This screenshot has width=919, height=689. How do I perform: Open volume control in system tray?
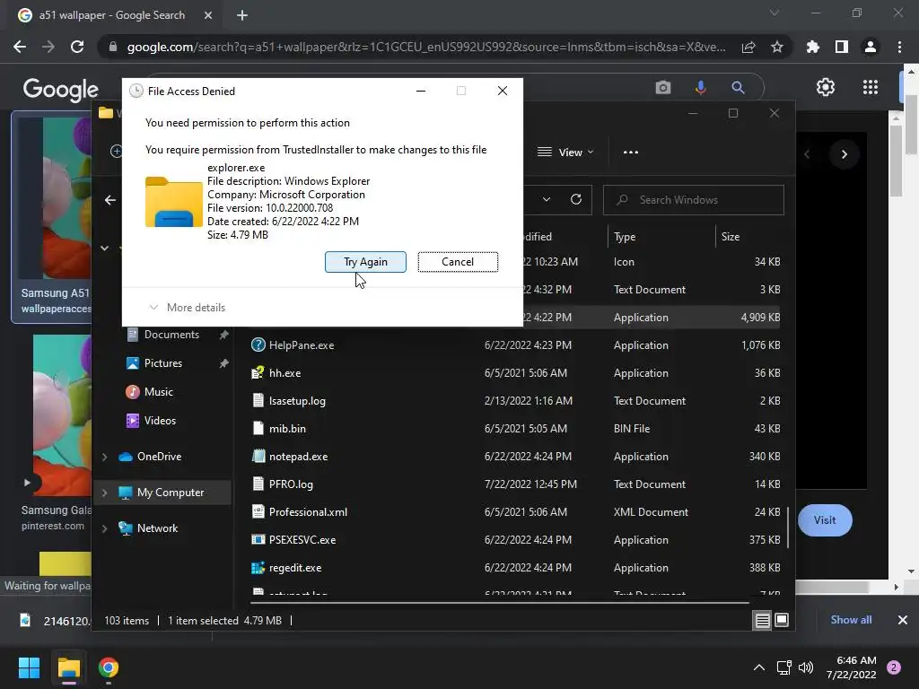[x=806, y=667]
